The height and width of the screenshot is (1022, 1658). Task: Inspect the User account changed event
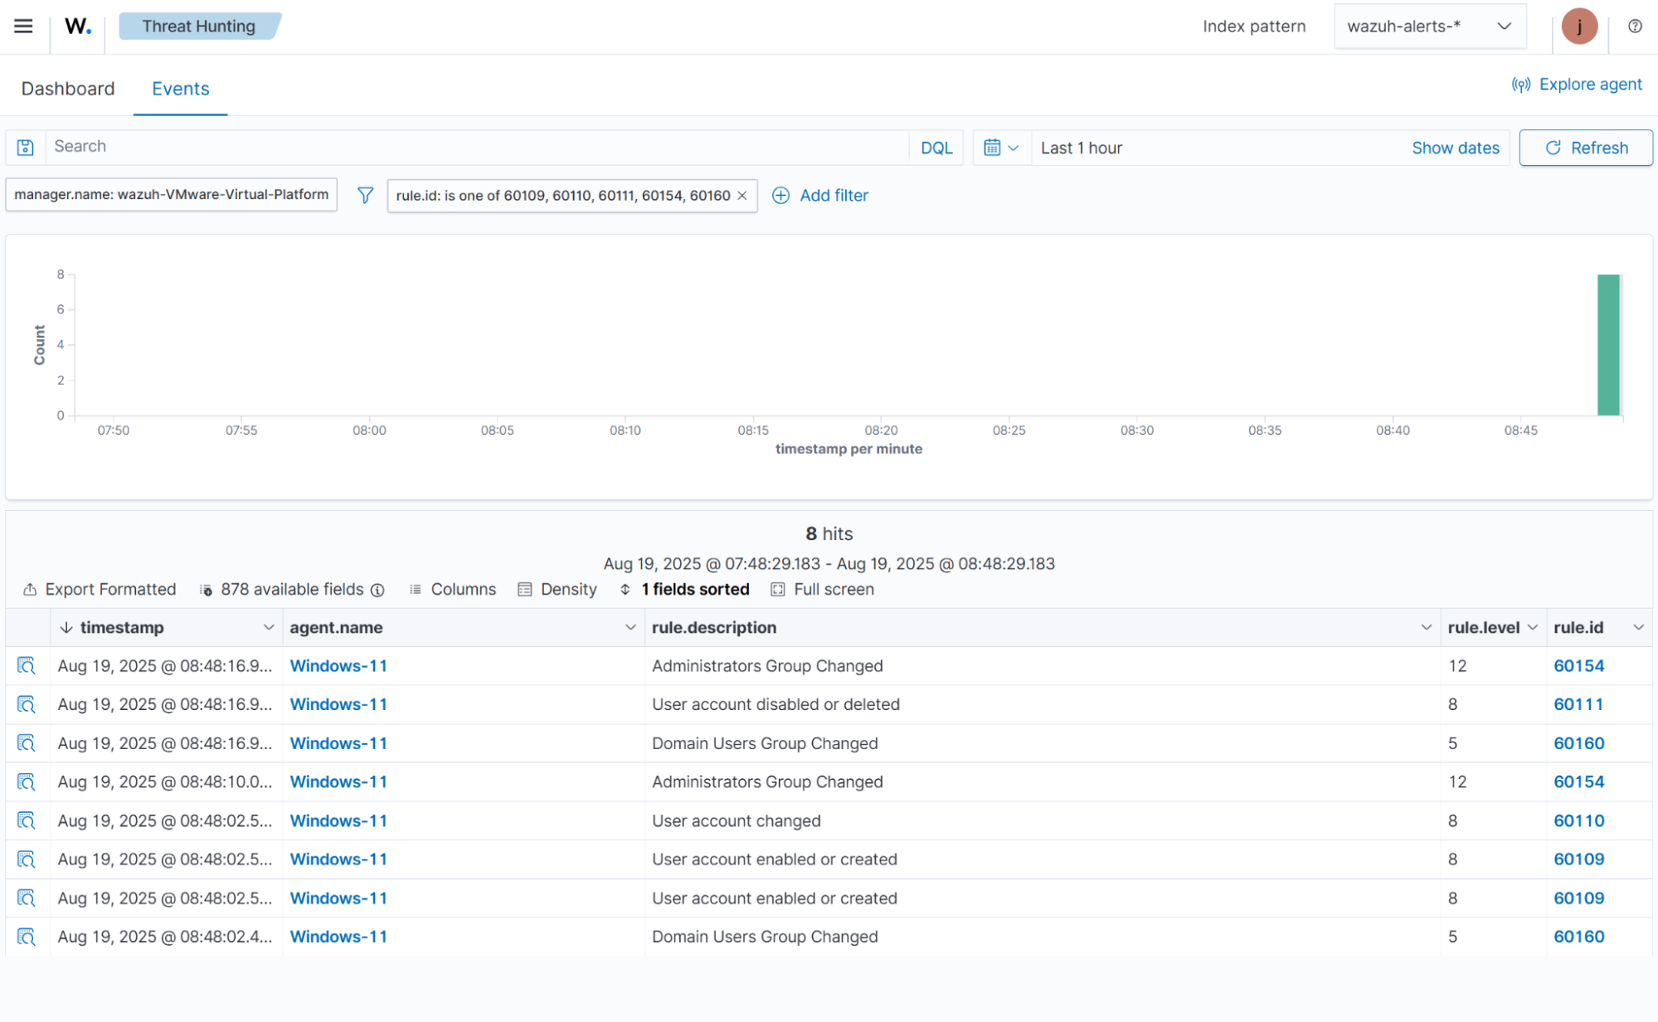(x=27, y=820)
